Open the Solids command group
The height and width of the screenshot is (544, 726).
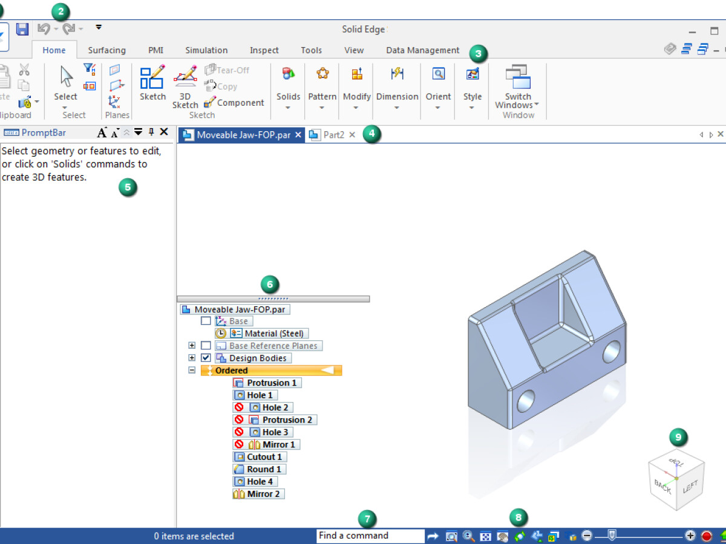pos(289,87)
